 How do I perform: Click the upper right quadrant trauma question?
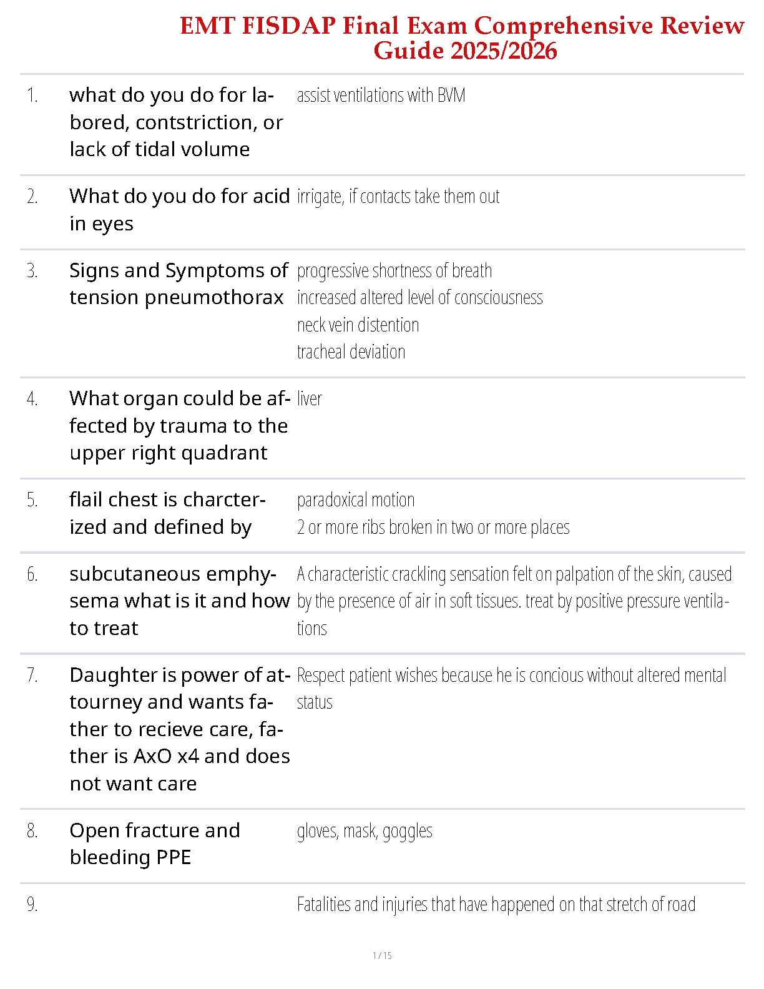pyautogui.click(x=179, y=426)
